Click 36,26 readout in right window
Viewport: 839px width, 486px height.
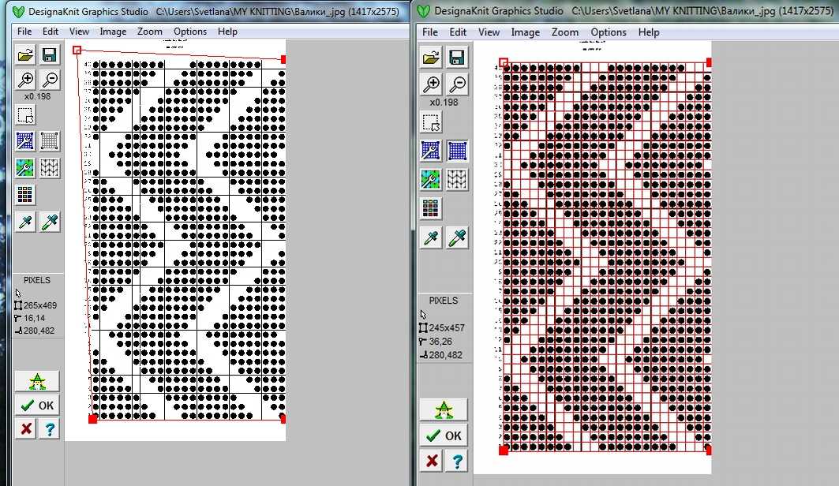pyautogui.click(x=440, y=341)
